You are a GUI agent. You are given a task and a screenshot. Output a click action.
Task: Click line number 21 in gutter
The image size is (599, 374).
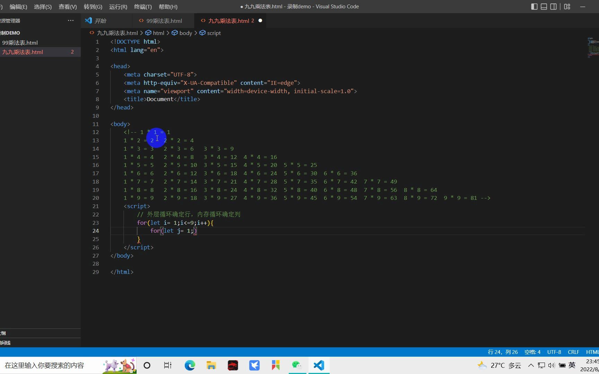[x=95, y=206]
